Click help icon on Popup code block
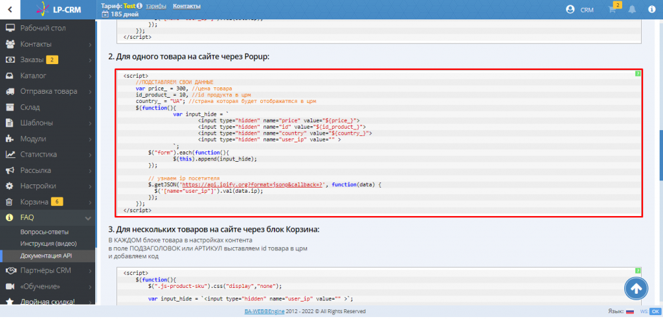663x319 pixels. point(638,74)
